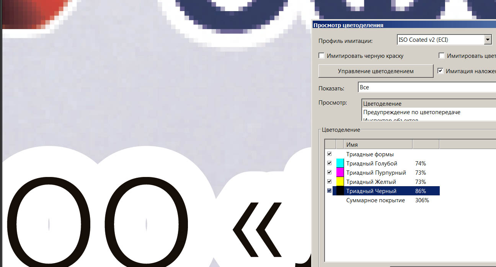Click Управление цветоделением button
Screen dimensions: 496x267
coord(375,71)
